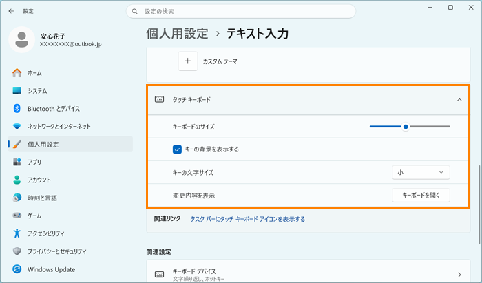Click the タッチ キーボード keyboard icon

coord(159,99)
